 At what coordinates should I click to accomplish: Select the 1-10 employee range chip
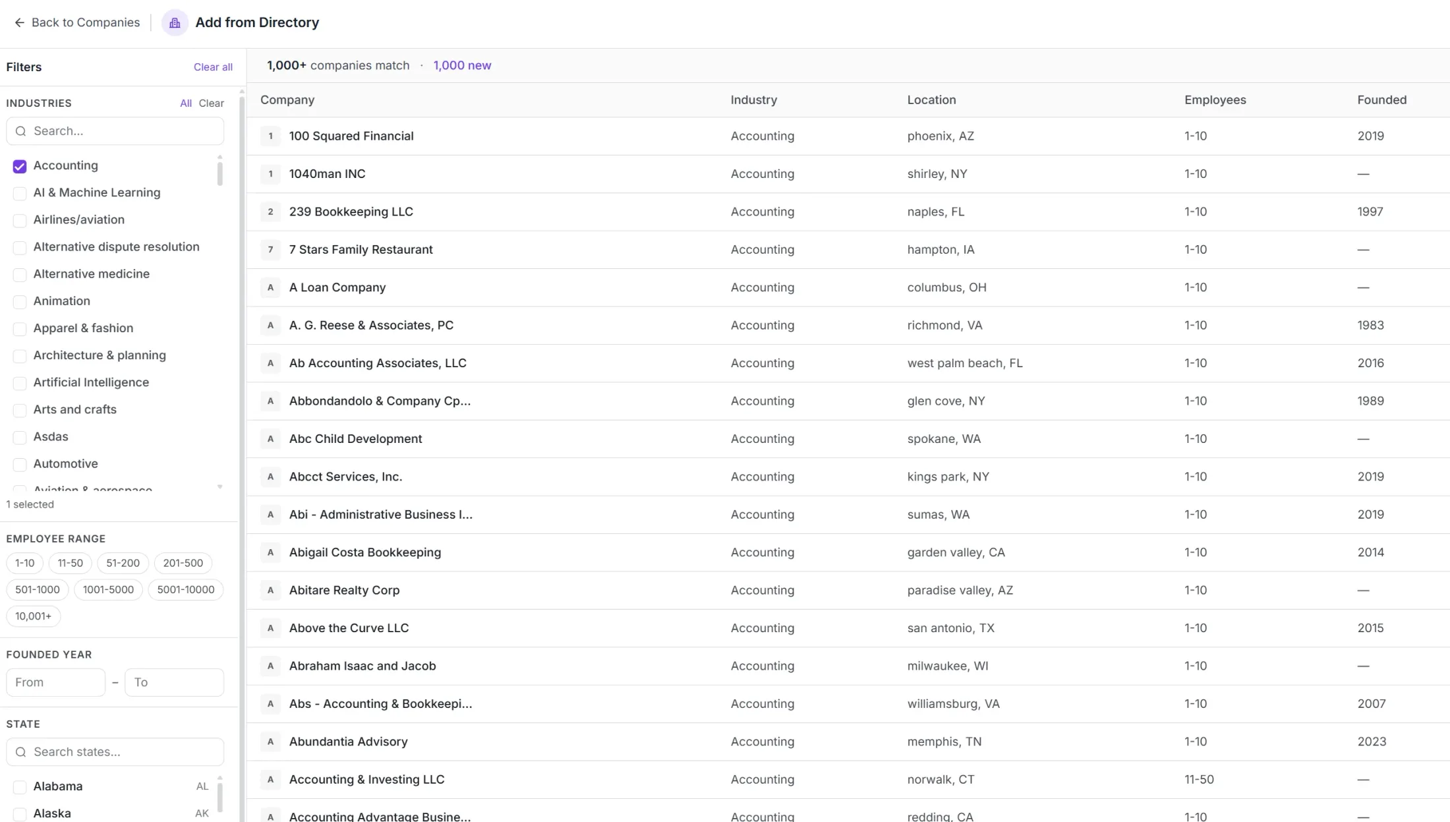[x=25, y=563]
